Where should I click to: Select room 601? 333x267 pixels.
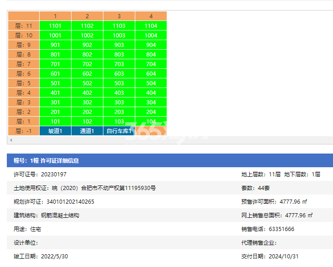(55, 73)
